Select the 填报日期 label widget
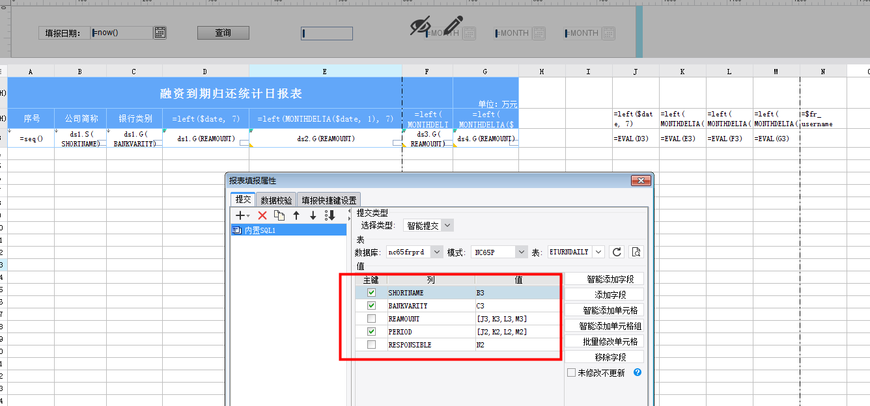Screen dimensions: 870x406 pyautogui.click(x=64, y=33)
